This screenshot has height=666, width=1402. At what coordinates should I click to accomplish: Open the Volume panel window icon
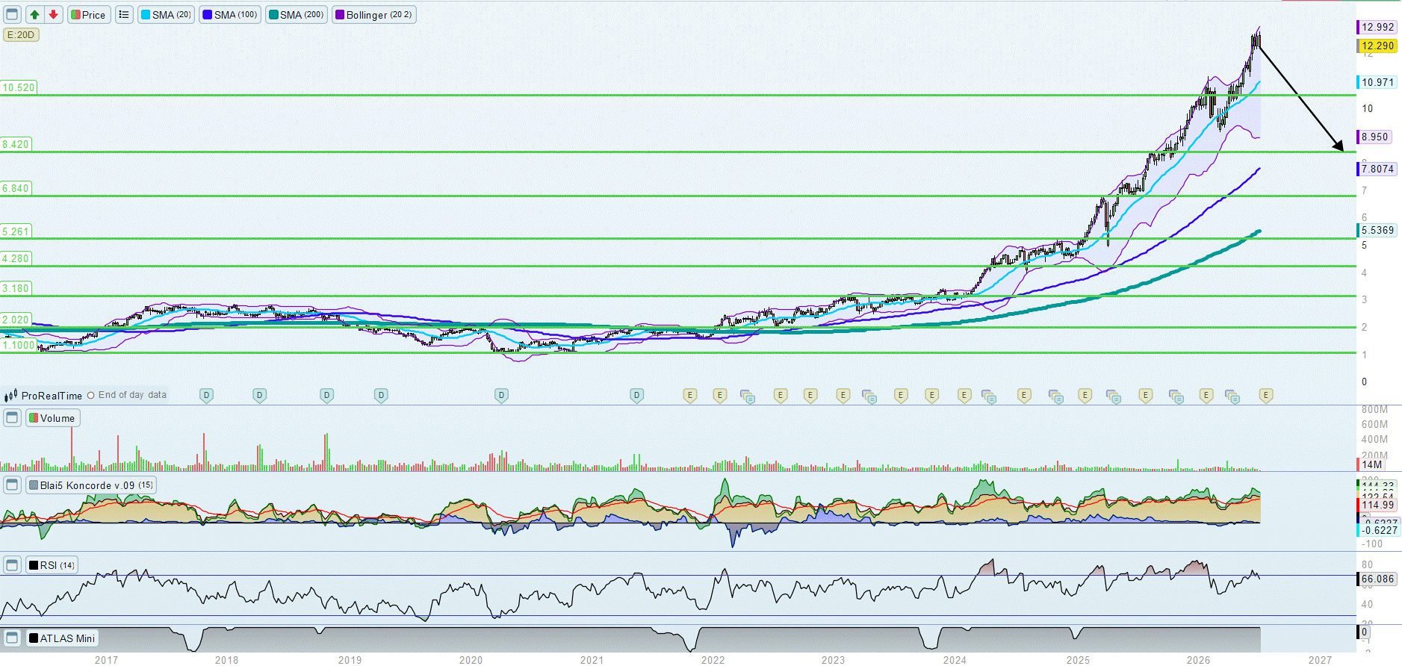12,418
